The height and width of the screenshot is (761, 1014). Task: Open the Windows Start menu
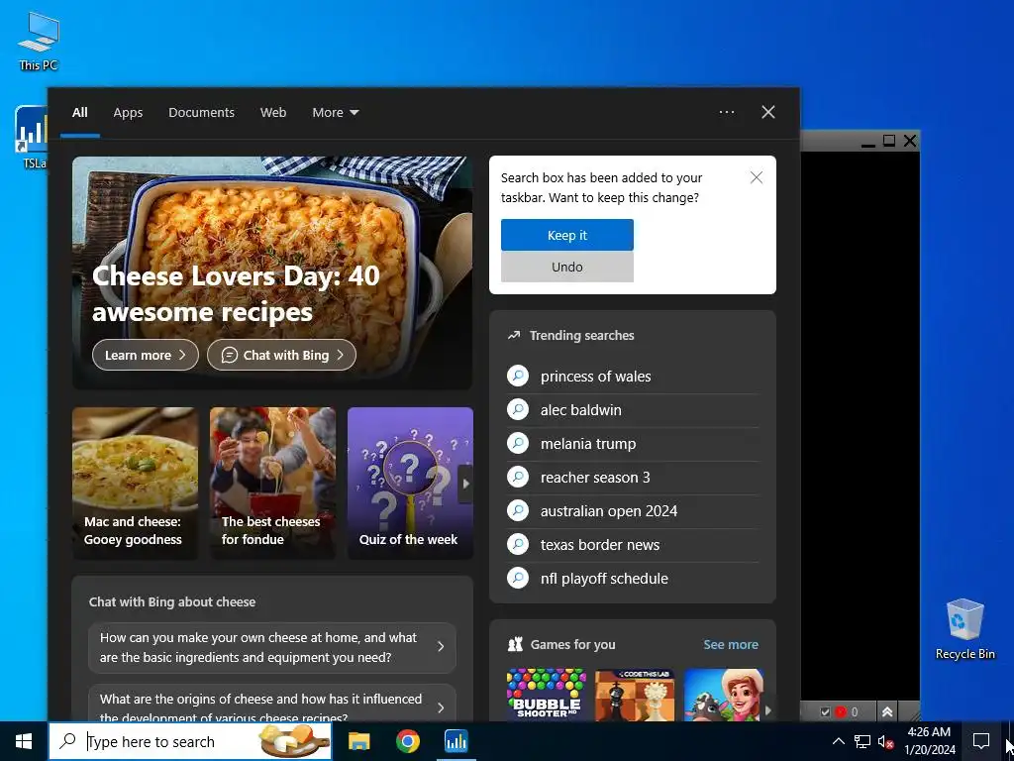[24, 741]
